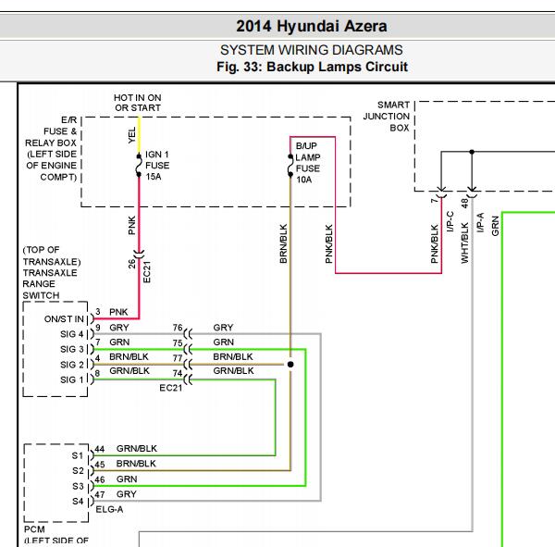This screenshot has height=547, width=555.
Task: Click the "HOT IN ON OR START" label
Action: pyautogui.click(x=138, y=103)
